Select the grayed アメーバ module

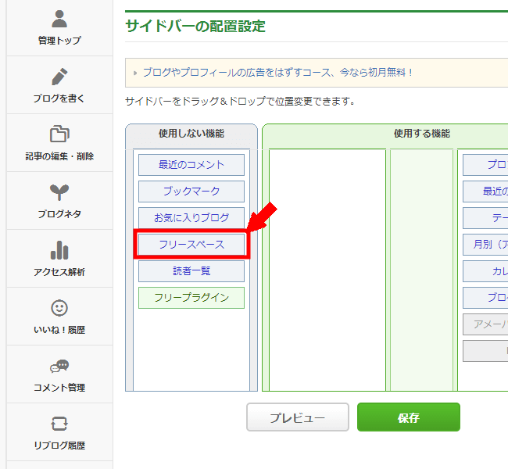pyautogui.click(x=485, y=324)
